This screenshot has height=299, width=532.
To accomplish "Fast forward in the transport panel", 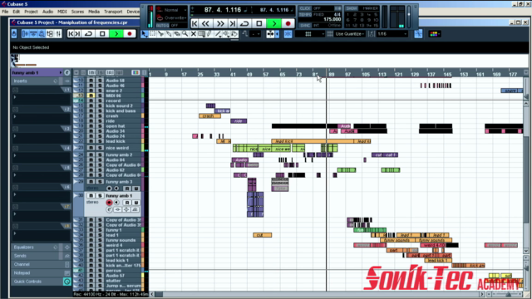I will 220,24.
